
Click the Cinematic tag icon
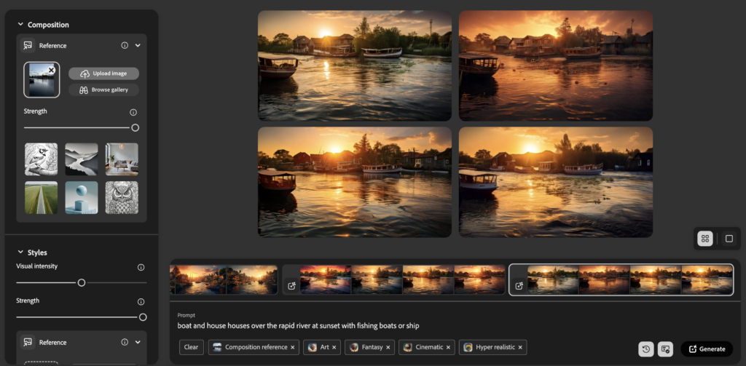pyautogui.click(x=408, y=348)
